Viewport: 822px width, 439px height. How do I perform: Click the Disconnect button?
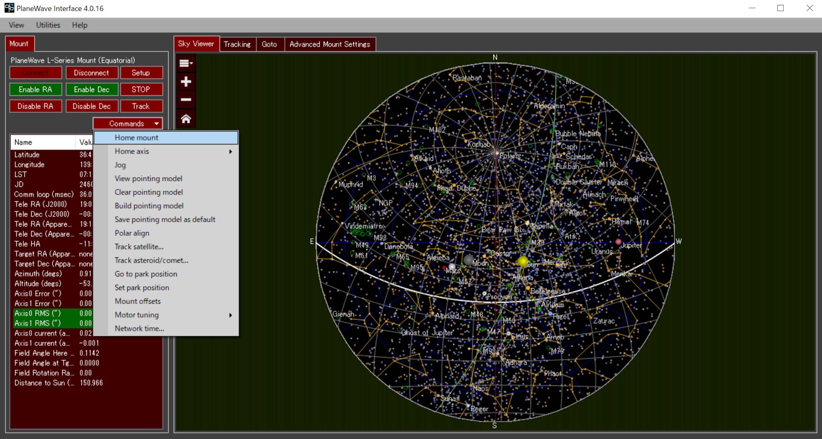(x=92, y=73)
